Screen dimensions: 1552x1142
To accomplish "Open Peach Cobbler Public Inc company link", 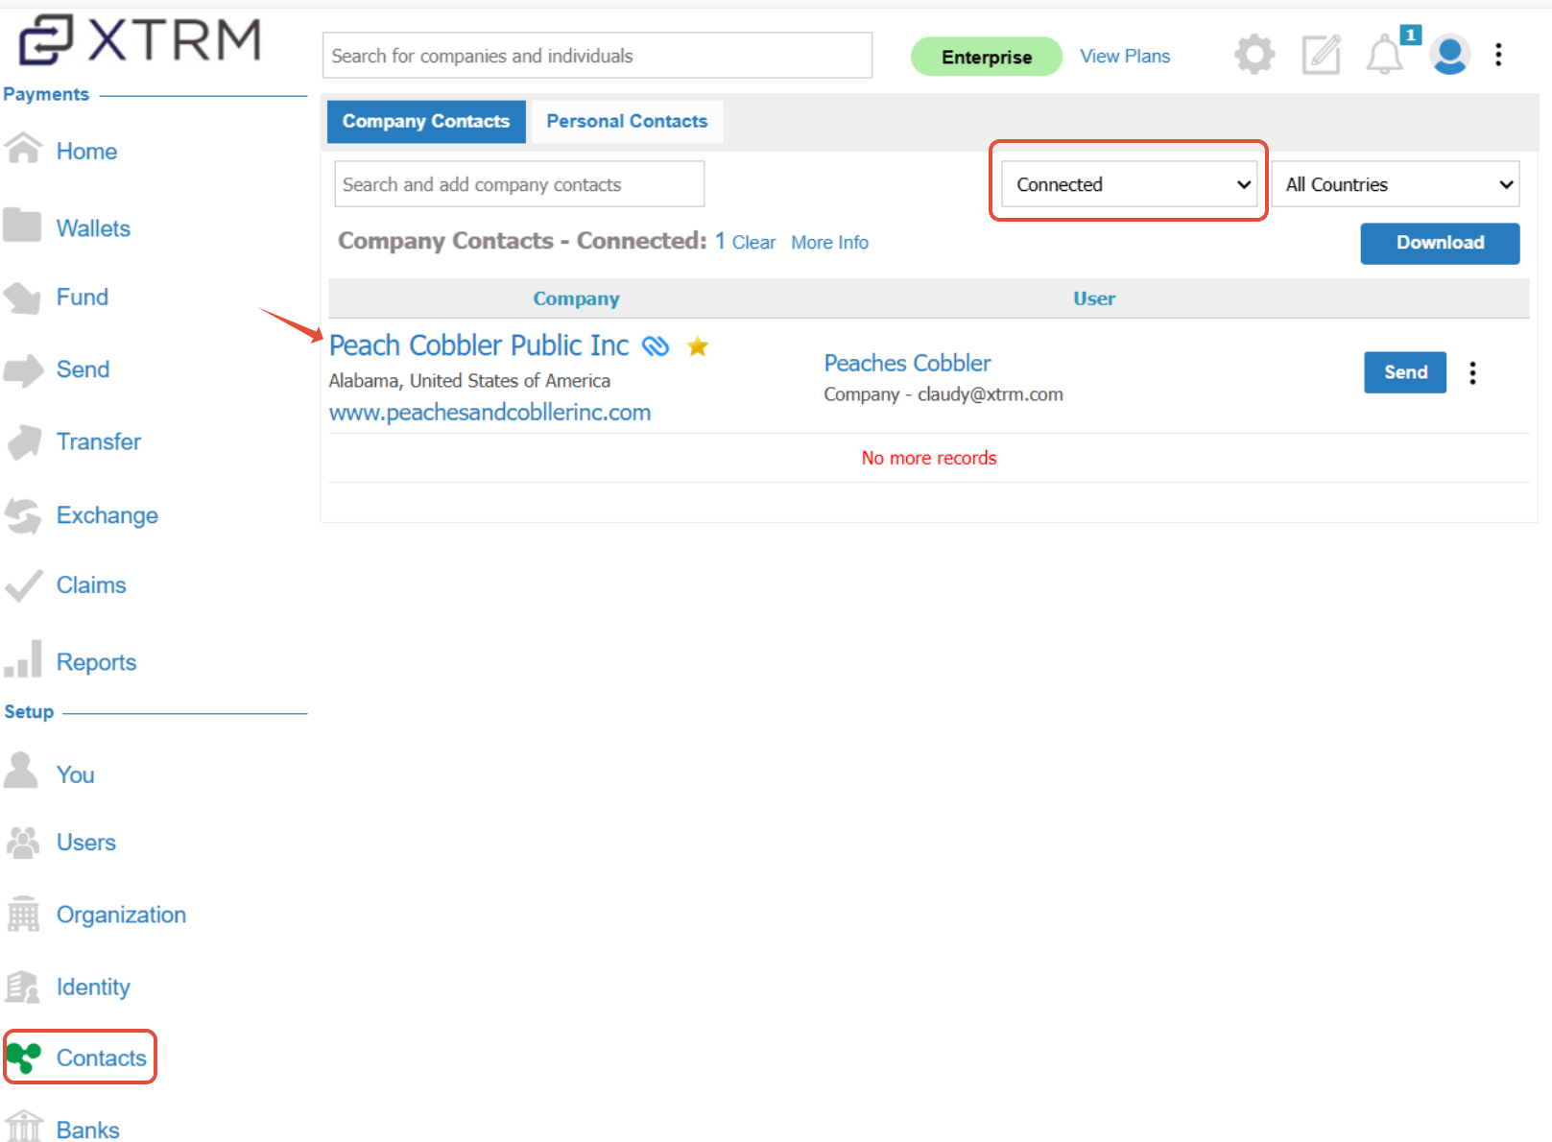I will 479,345.
